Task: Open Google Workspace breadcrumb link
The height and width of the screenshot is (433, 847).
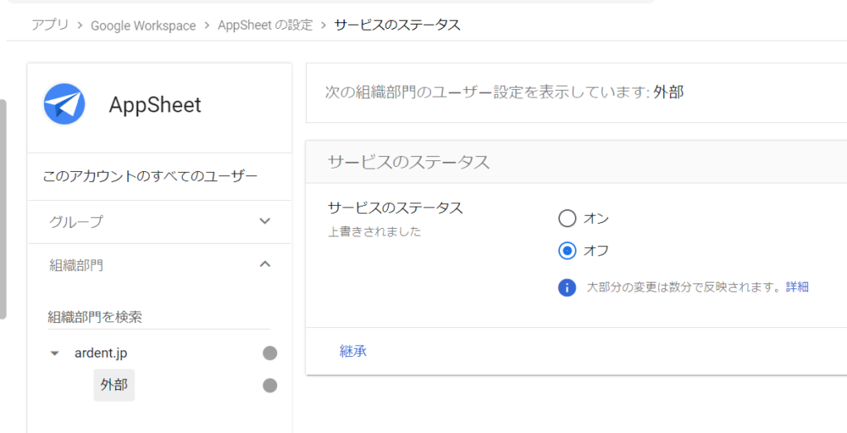Action: pos(143,25)
